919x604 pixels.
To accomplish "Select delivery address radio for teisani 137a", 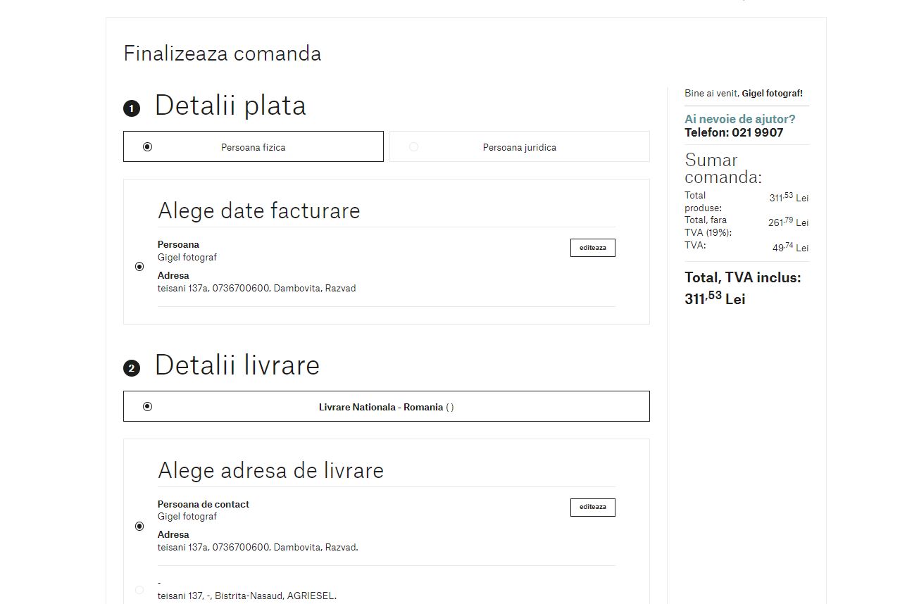I will coord(139,526).
